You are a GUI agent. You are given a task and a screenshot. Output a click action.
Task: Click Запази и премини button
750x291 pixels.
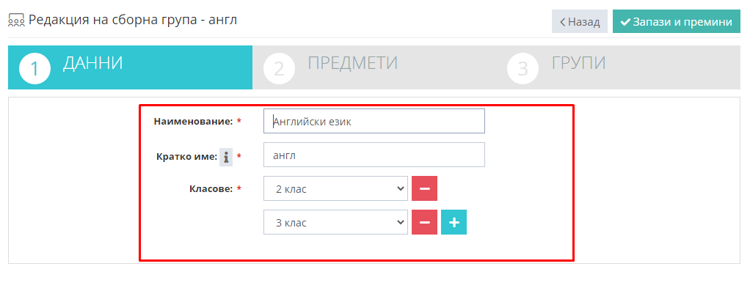pyautogui.click(x=677, y=21)
